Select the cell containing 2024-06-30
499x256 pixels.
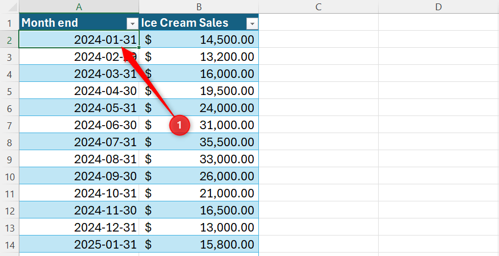coord(79,125)
